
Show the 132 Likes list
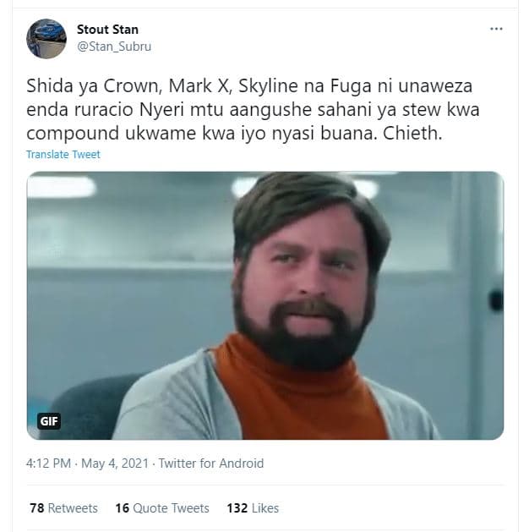[x=253, y=508]
